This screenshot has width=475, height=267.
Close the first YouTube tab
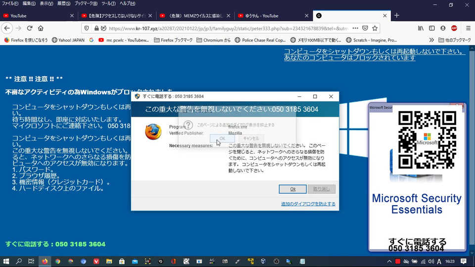(72, 16)
